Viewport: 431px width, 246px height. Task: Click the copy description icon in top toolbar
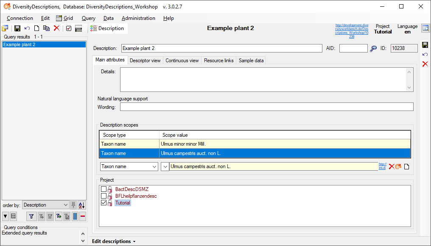(x=46, y=28)
